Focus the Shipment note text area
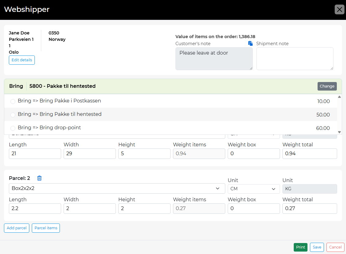 [295, 59]
